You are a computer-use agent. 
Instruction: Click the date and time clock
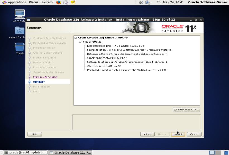click(x=170, y=2)
